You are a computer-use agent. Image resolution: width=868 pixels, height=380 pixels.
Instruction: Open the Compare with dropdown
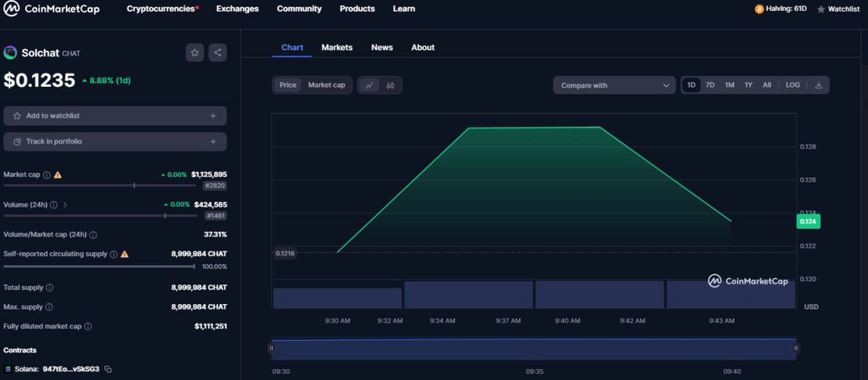(614, 85)
